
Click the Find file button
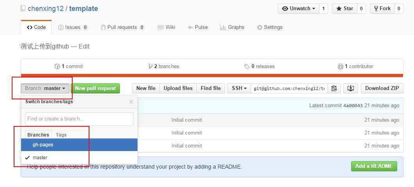click(211, 88)
